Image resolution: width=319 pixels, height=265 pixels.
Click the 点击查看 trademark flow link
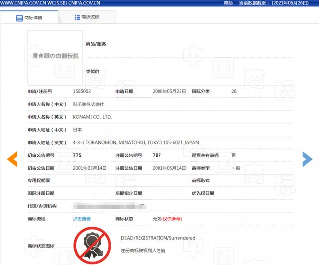click(x=82, y=219)
